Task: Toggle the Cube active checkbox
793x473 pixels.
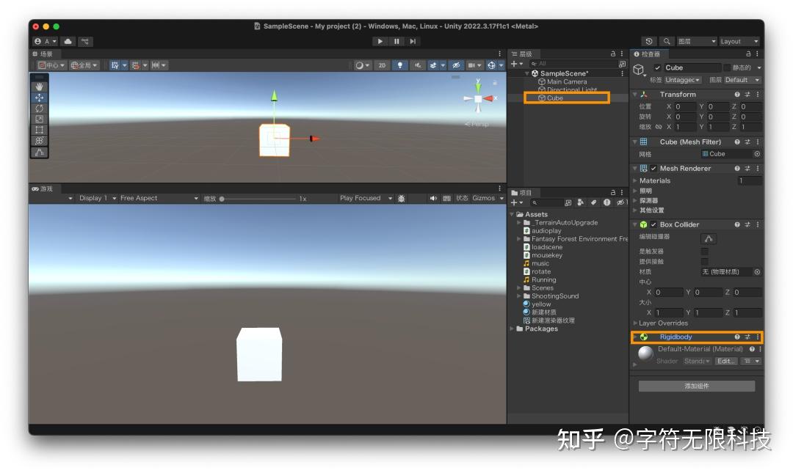Action: click(657, 67)
